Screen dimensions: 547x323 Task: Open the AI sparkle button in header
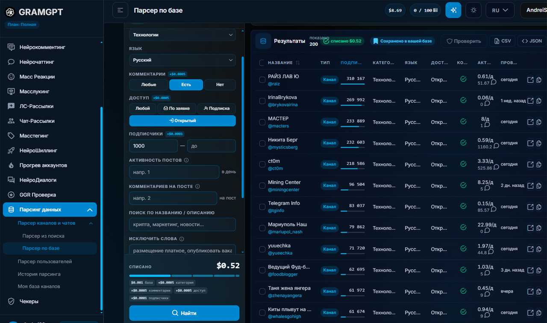pyautogui.click(x=453, y=10)
